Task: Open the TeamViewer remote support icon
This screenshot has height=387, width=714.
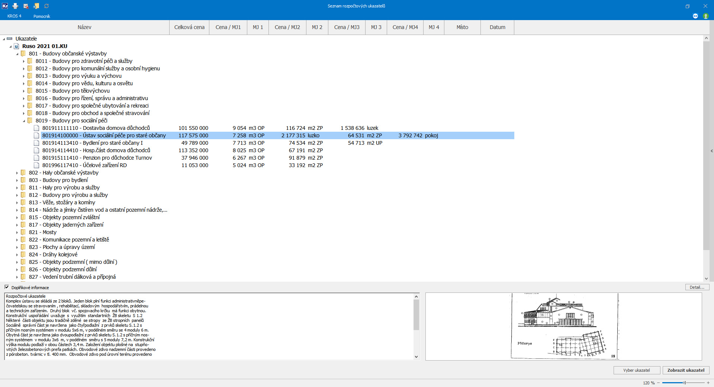Action: tap(695, 16)
